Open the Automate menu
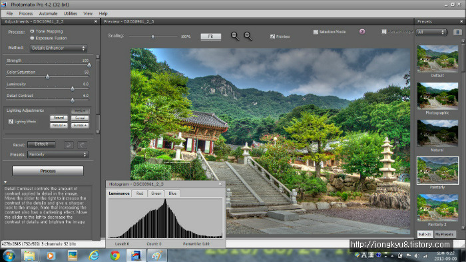 [48, 14]
